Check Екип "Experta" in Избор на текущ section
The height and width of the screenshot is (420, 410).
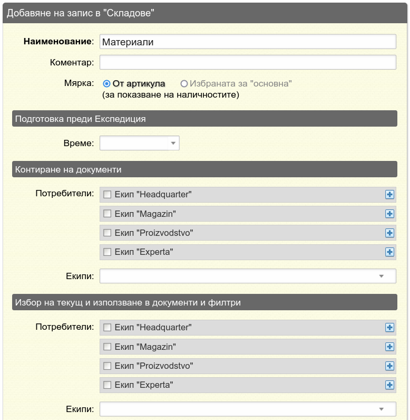coord(108,385)
